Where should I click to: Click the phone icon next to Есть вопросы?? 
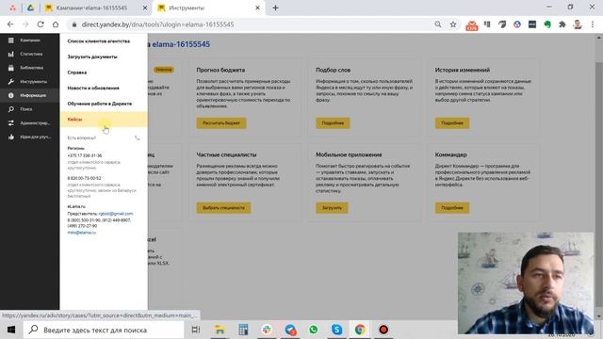tap(138, 137)
